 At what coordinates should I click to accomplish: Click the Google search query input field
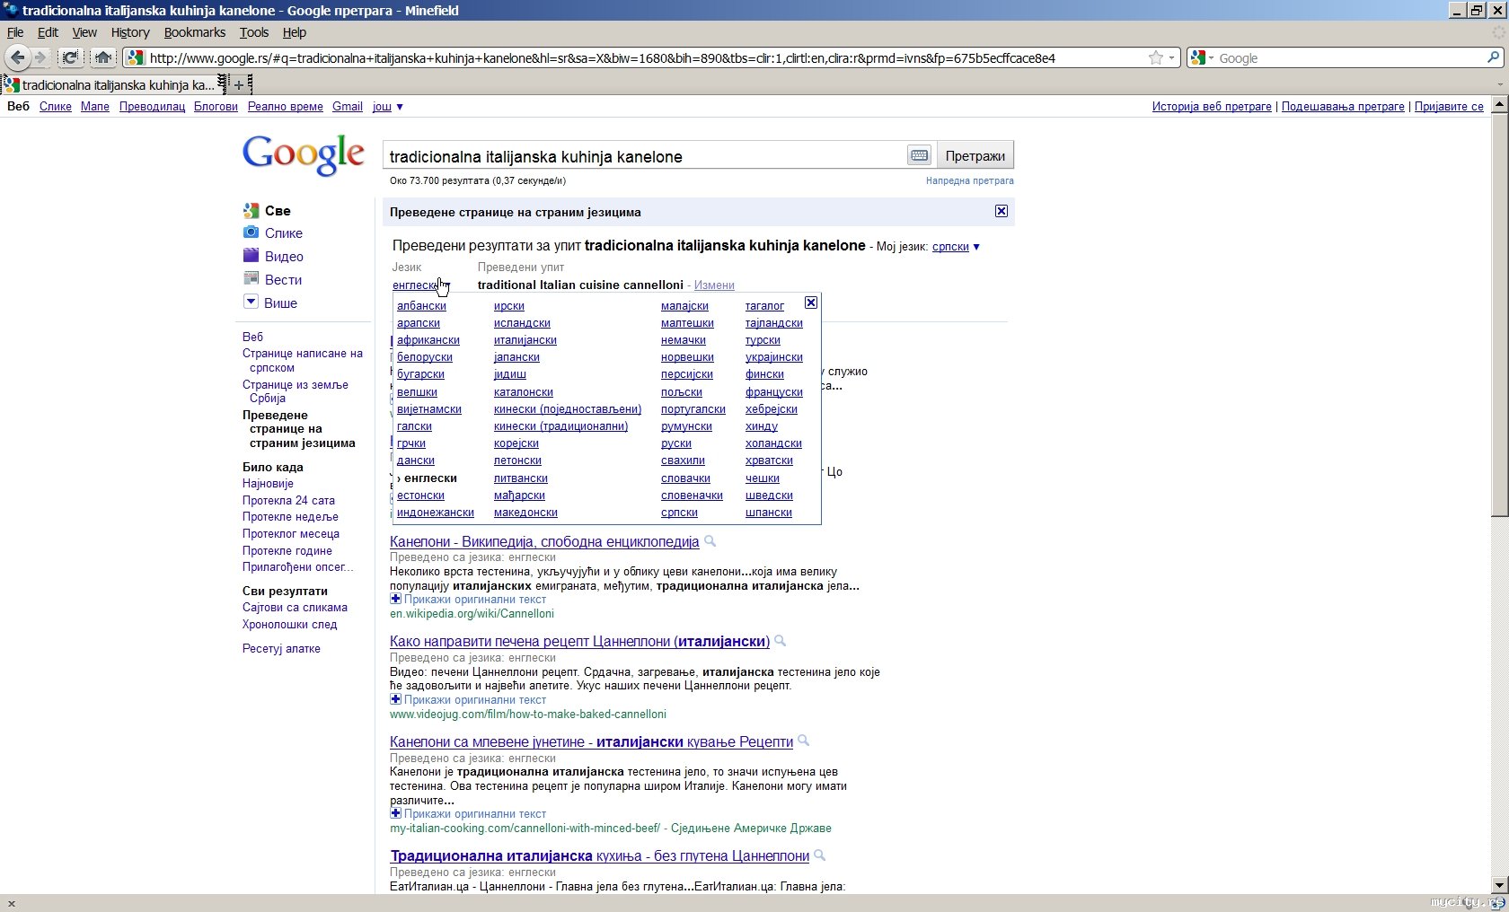tap(645, 155)
